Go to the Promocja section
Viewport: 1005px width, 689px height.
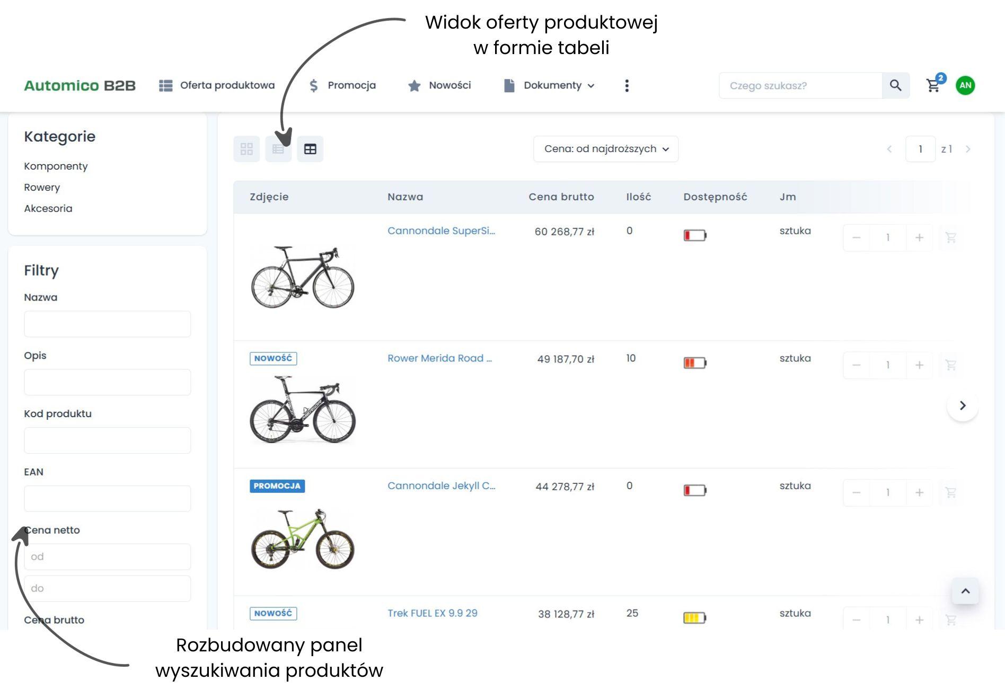coord(343,85)
